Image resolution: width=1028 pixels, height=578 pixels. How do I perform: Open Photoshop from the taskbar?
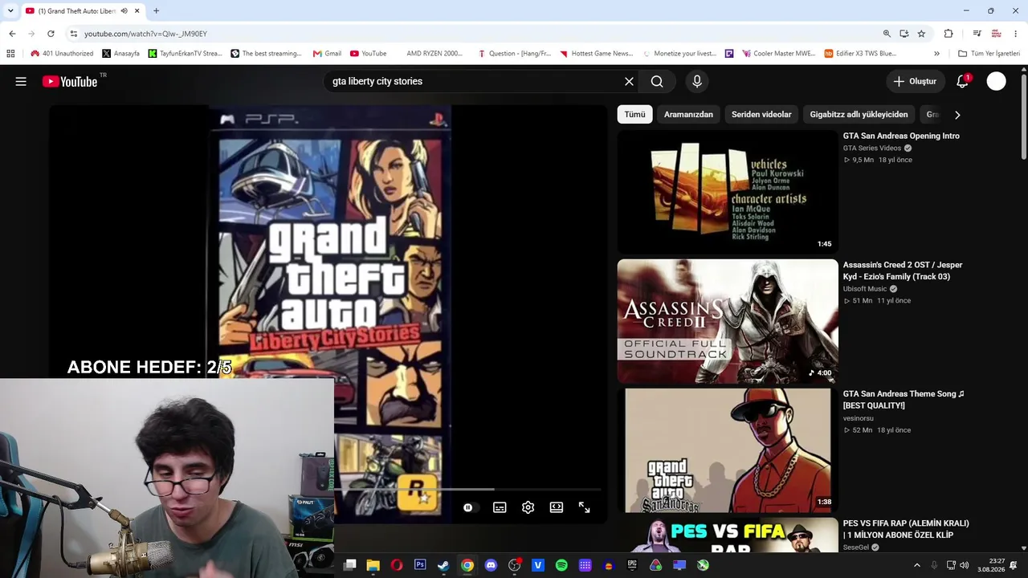pos(420,565)
